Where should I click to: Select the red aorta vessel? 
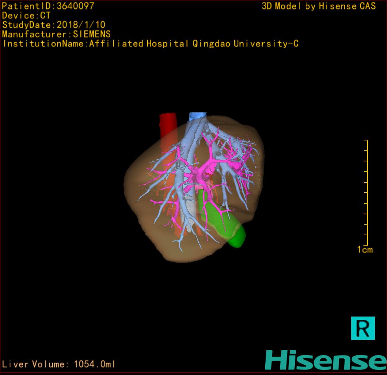(x=168, y=127)
